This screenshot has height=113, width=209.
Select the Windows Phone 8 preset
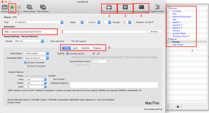pos(181,36)
